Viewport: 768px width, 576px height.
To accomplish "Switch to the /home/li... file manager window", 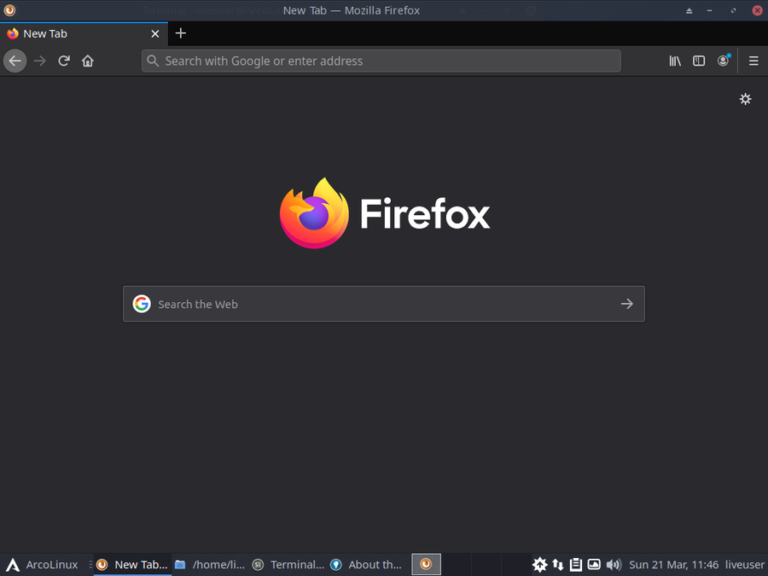I will click(x=211, y=565).
